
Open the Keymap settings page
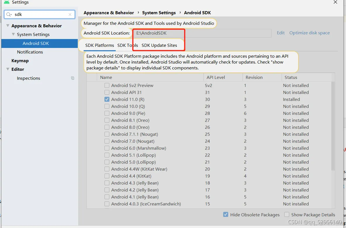pyautogui.click(x=20, y=61)
